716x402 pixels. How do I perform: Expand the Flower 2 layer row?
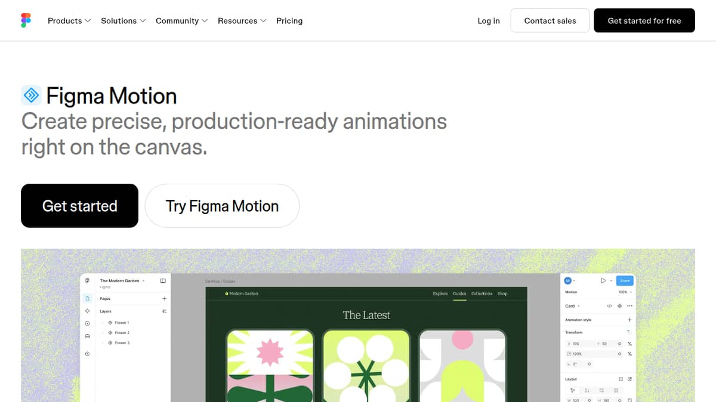click(103, 333)
